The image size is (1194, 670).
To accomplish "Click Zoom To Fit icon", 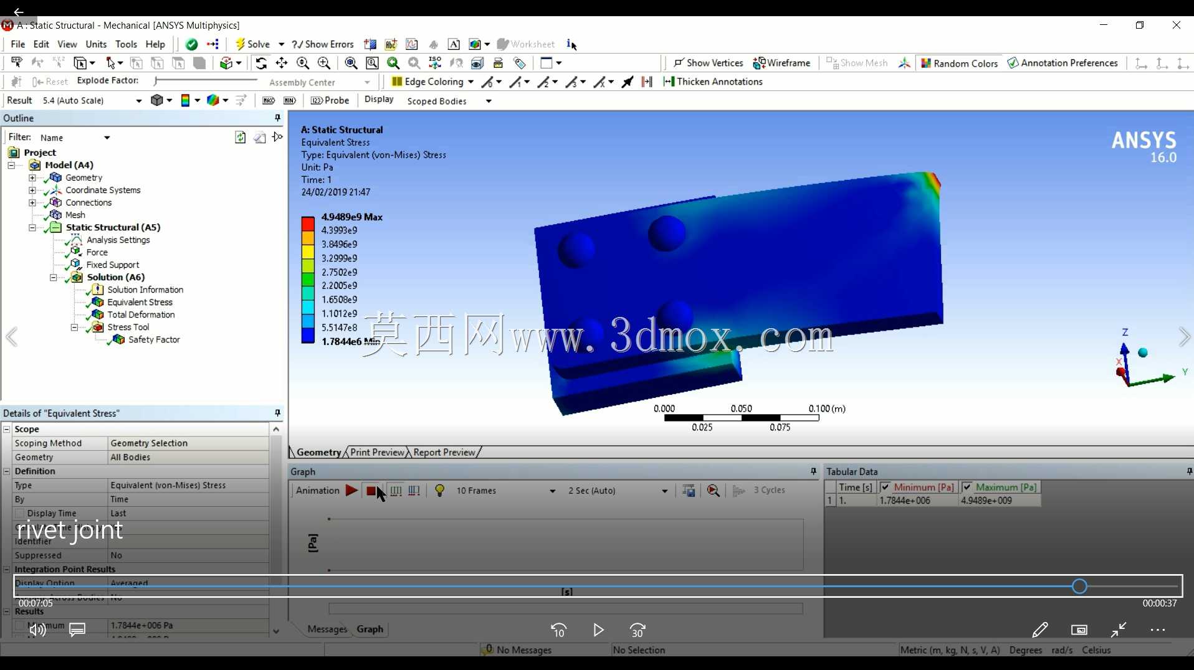I will (x=351, y=63).
